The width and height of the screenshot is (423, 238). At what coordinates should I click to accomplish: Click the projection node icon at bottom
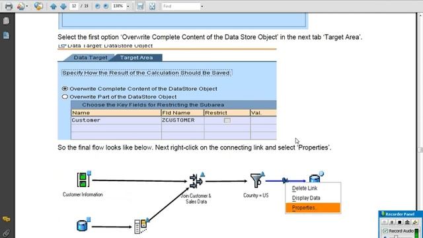(141, 226)
